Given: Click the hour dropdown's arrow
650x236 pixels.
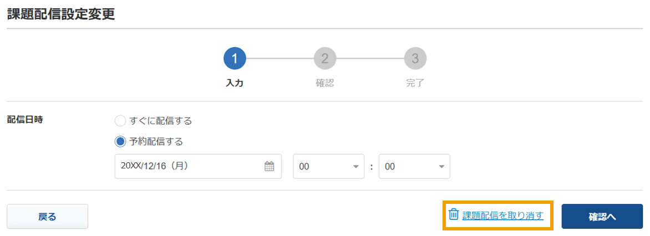Looking at the screenshot, I should pyautogui.click(x=356, y=167).
